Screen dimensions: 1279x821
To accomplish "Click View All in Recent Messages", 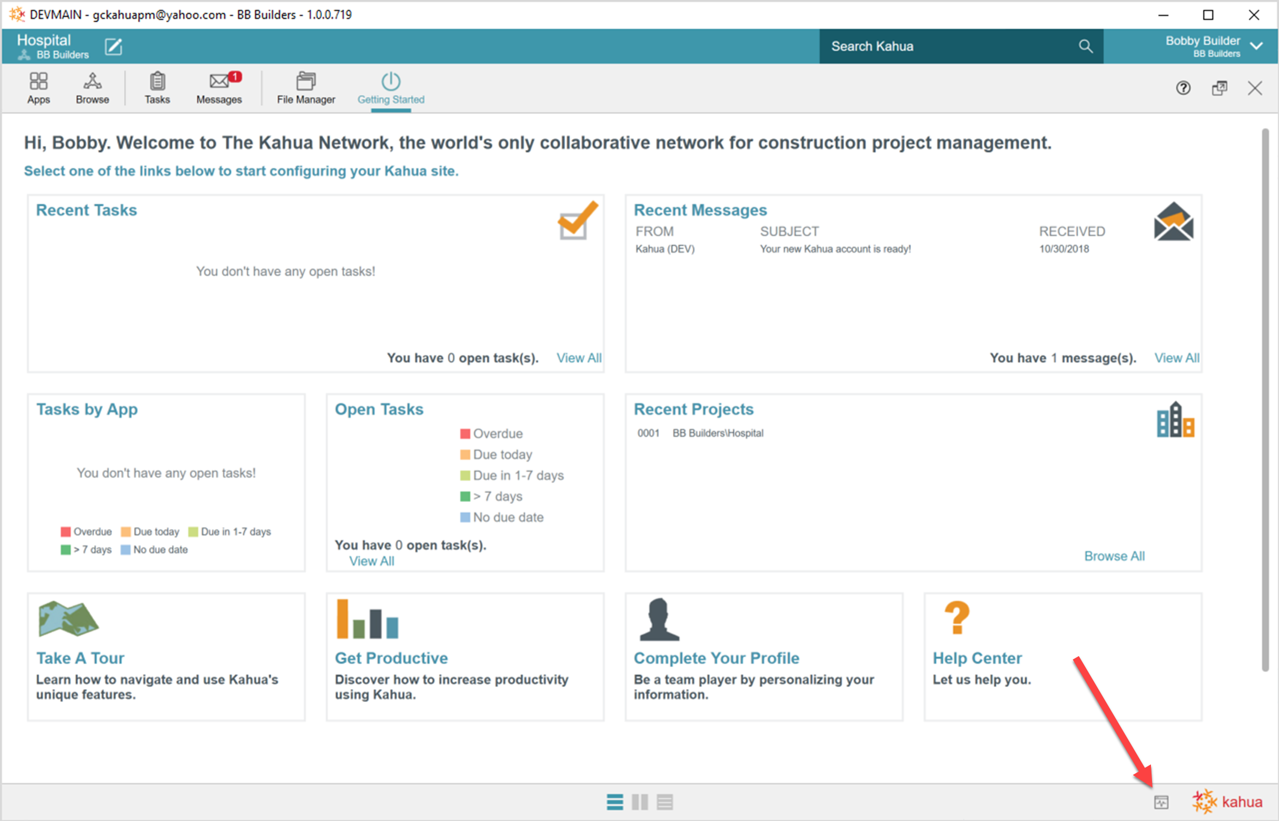I will 1176,358.
